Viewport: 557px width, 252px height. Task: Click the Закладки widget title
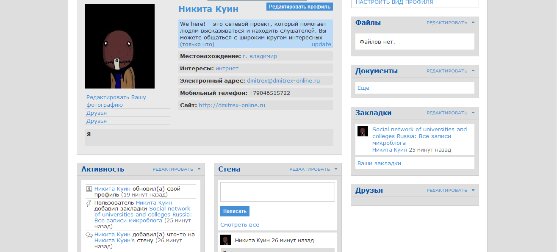pos(373,113)
